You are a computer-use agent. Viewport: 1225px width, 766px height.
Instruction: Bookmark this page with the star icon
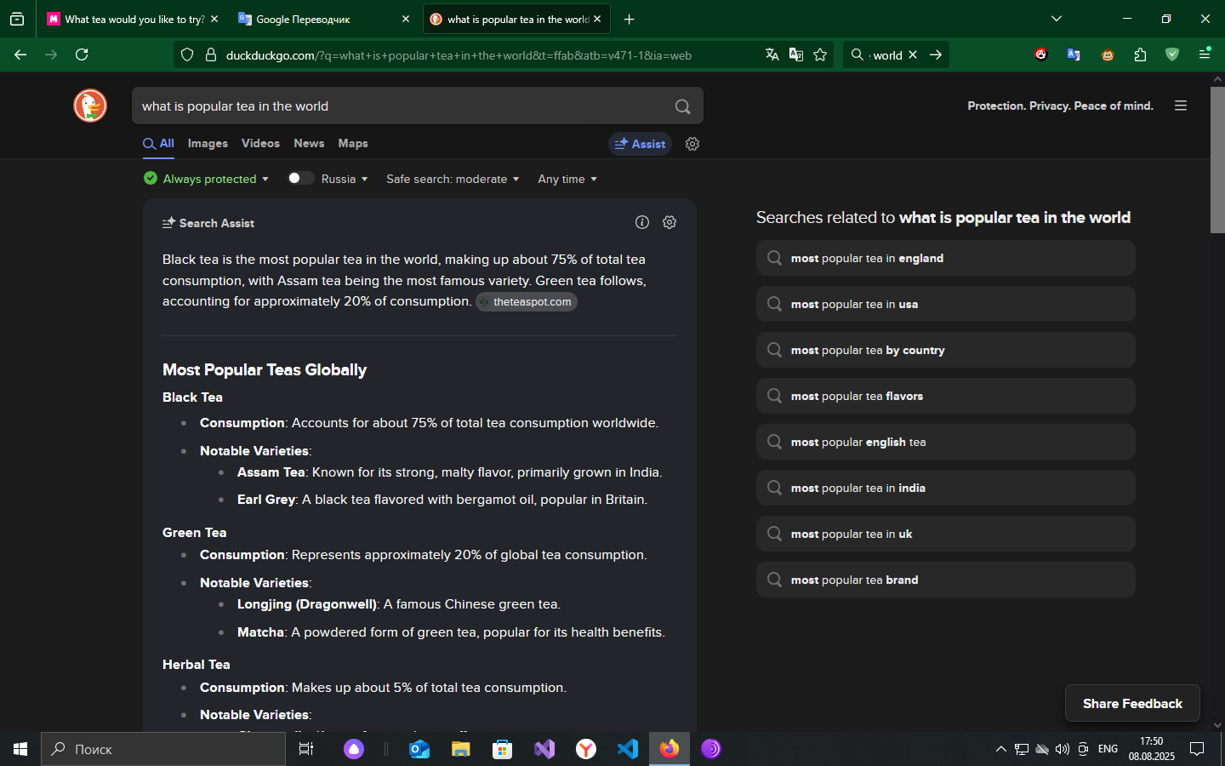point(820,54)
